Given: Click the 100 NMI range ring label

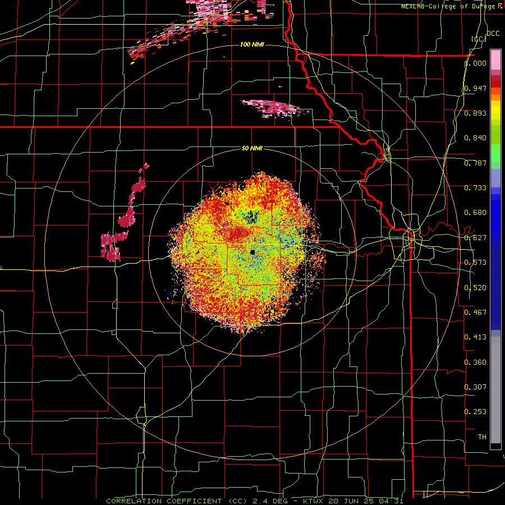Looking at the screenshot, I should click(252, 44).
